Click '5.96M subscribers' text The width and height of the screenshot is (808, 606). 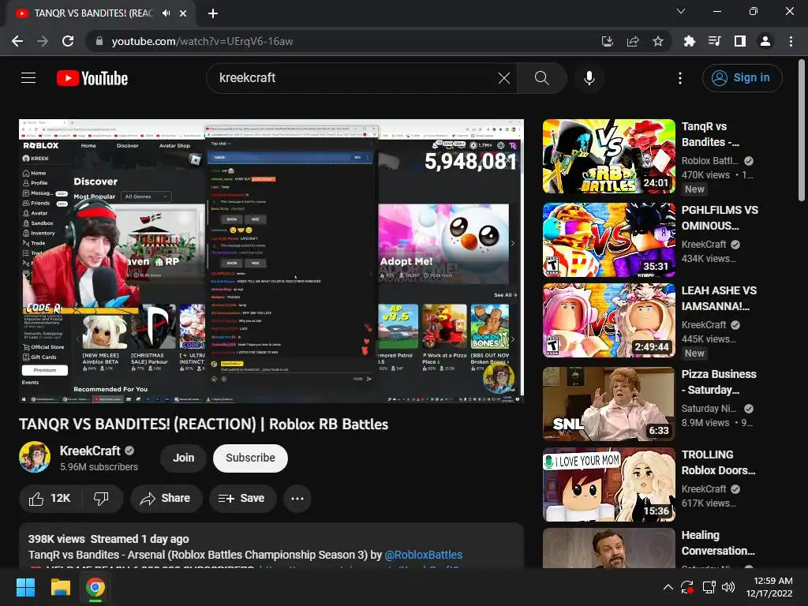pos(99,467)
